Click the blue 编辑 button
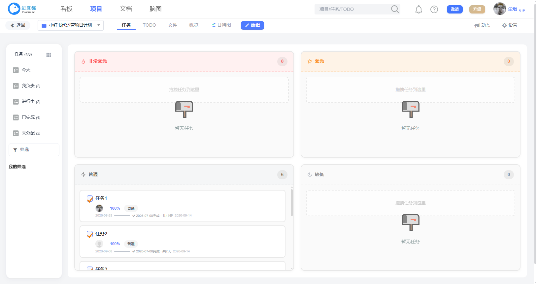Screen dimensions: 537x284 (x=252, y=25)
